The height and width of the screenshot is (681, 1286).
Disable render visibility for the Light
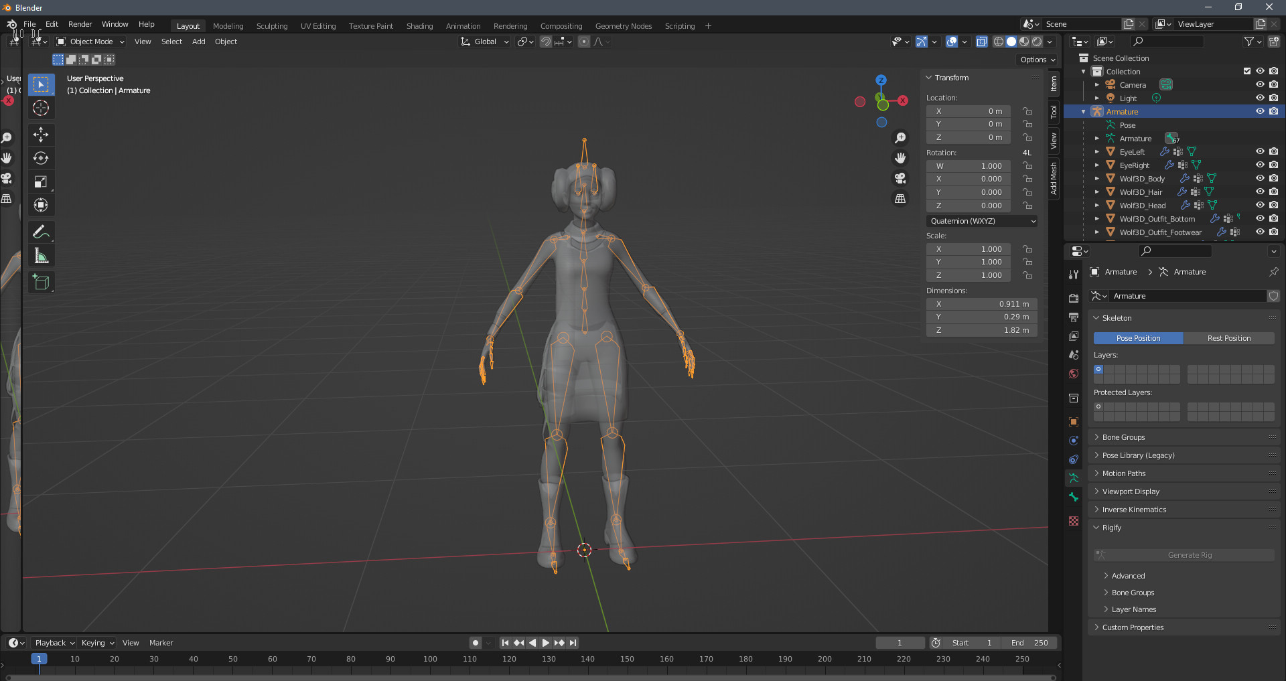point(1273,98)
